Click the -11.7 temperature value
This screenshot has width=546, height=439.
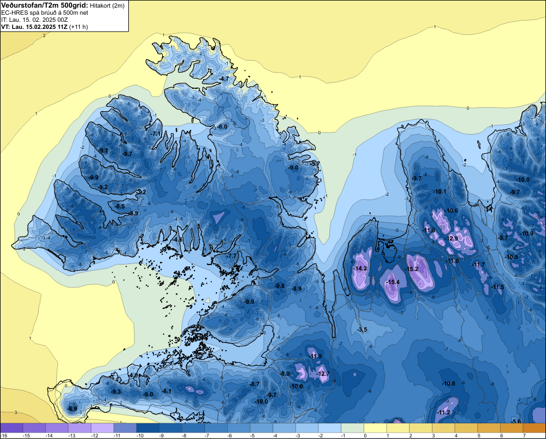tap(478, 264)
